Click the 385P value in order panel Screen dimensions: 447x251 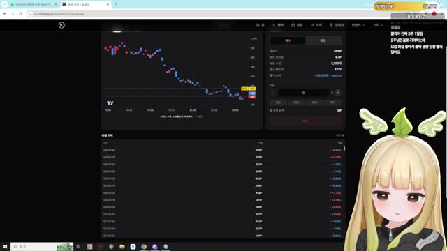tap(337, 51)
